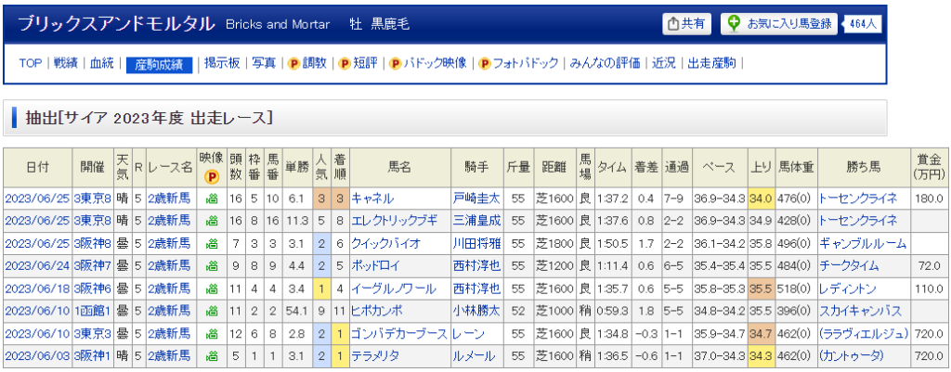Click premium P icon beside 調教
The height and width of the screenshot is (372, 951).
click(x=293, y=64)
